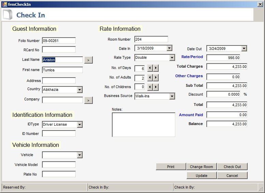Open the Date Out calendar dropdown
The height and width of the screenshot is (193, 265).
244,49
